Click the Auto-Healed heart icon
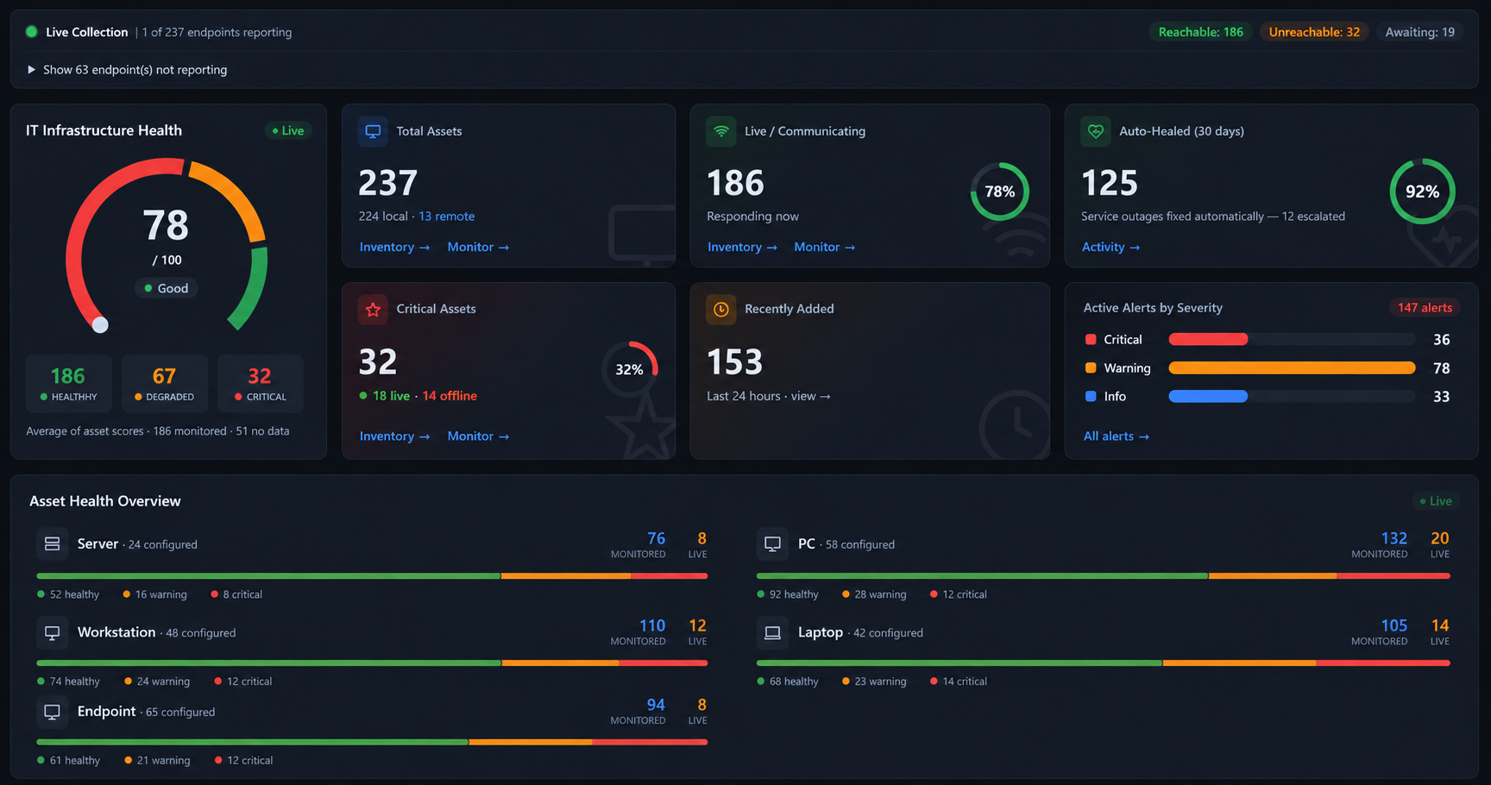Image resolution: width=1491 pixels, height=785 pixels. (1096, 131)
